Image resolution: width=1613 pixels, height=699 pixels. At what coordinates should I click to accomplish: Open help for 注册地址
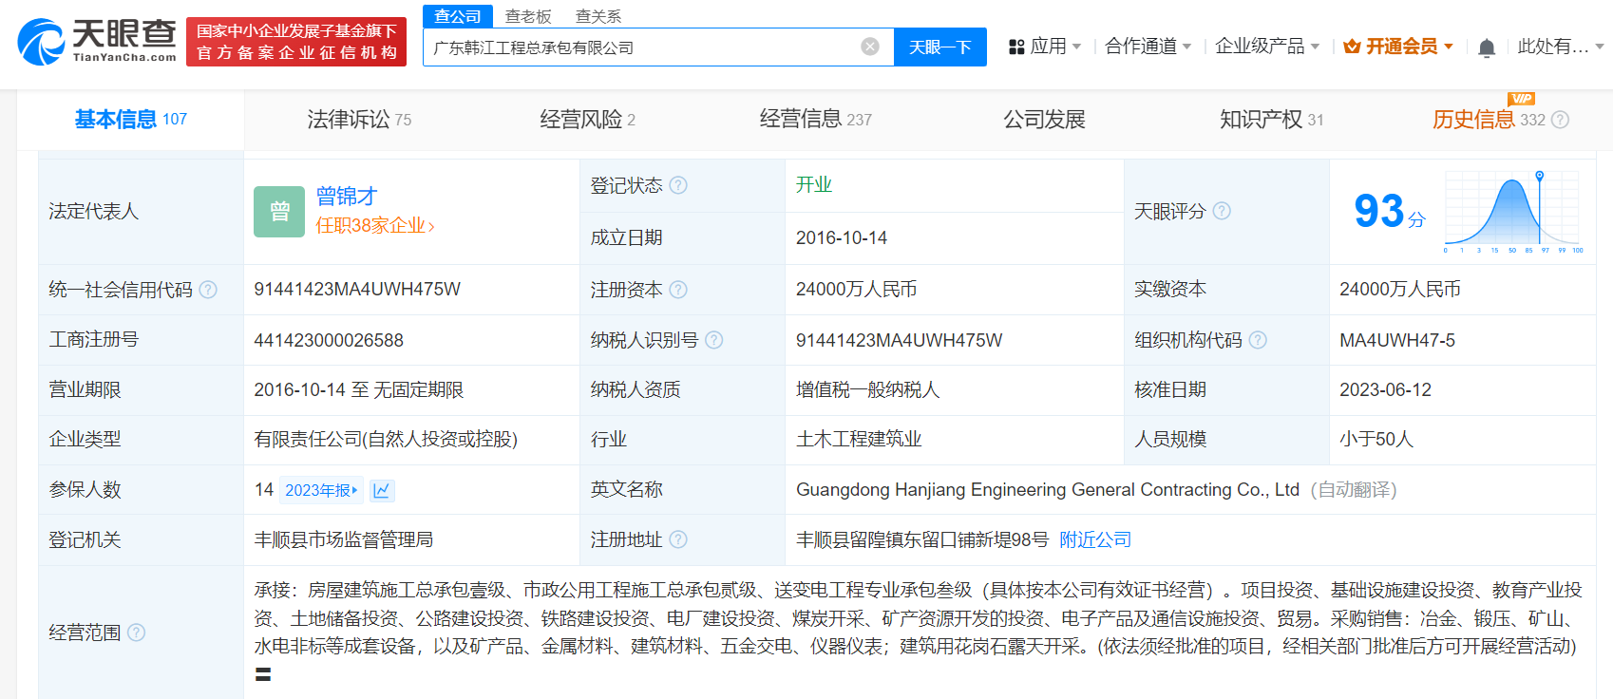coord(678,539)
